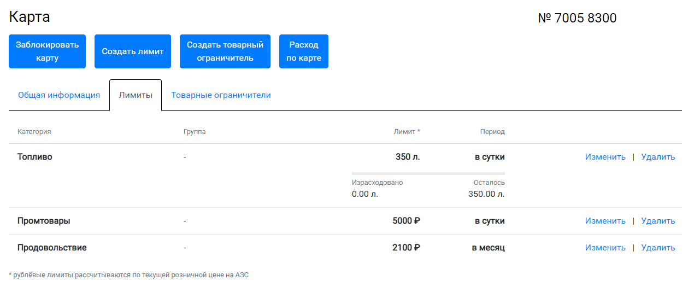Select the Лимиты tab
Viewport: 694px width, 298px height.
pyautogui.click(x=136, y=95)
